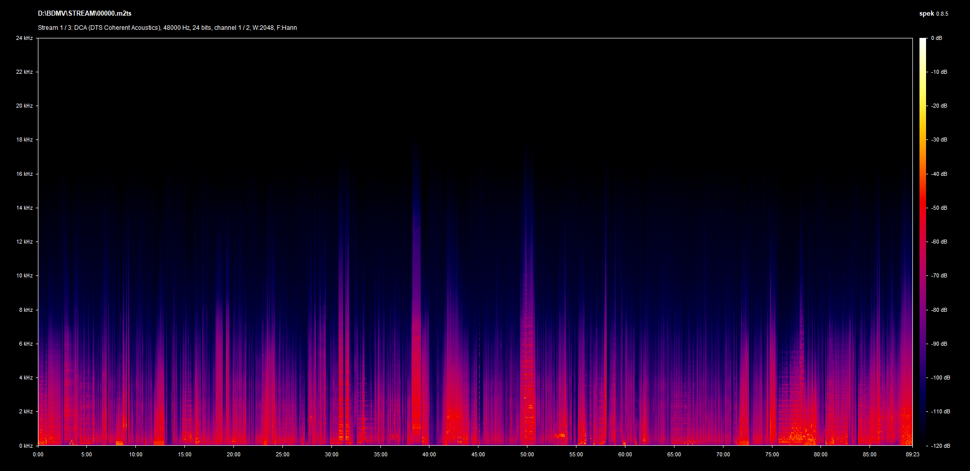The width and height of the screenshot is (970, 471).
Task: Click the 2 kHz frequency axis label
Action: [26, 411]
